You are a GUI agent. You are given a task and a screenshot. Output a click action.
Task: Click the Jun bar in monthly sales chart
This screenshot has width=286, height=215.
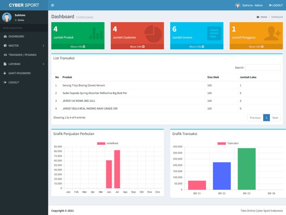coord(109,174)
